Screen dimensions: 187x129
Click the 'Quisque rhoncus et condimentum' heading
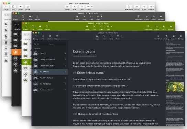click(98, 114)
